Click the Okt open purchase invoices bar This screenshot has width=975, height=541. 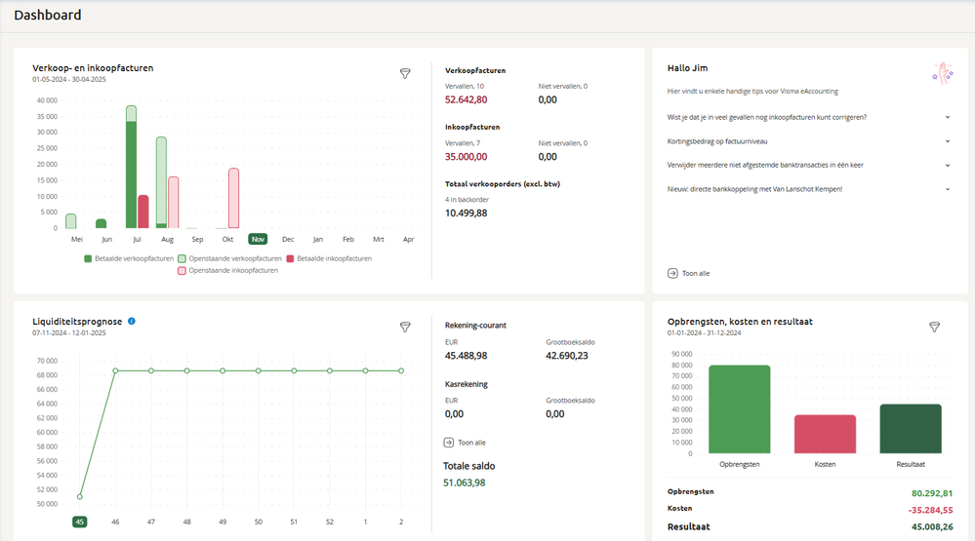tap(234, 198)
